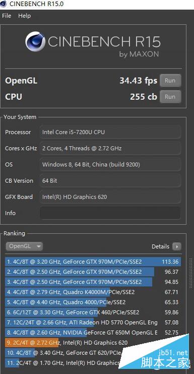Run the OpenGL benchmark

170,80
